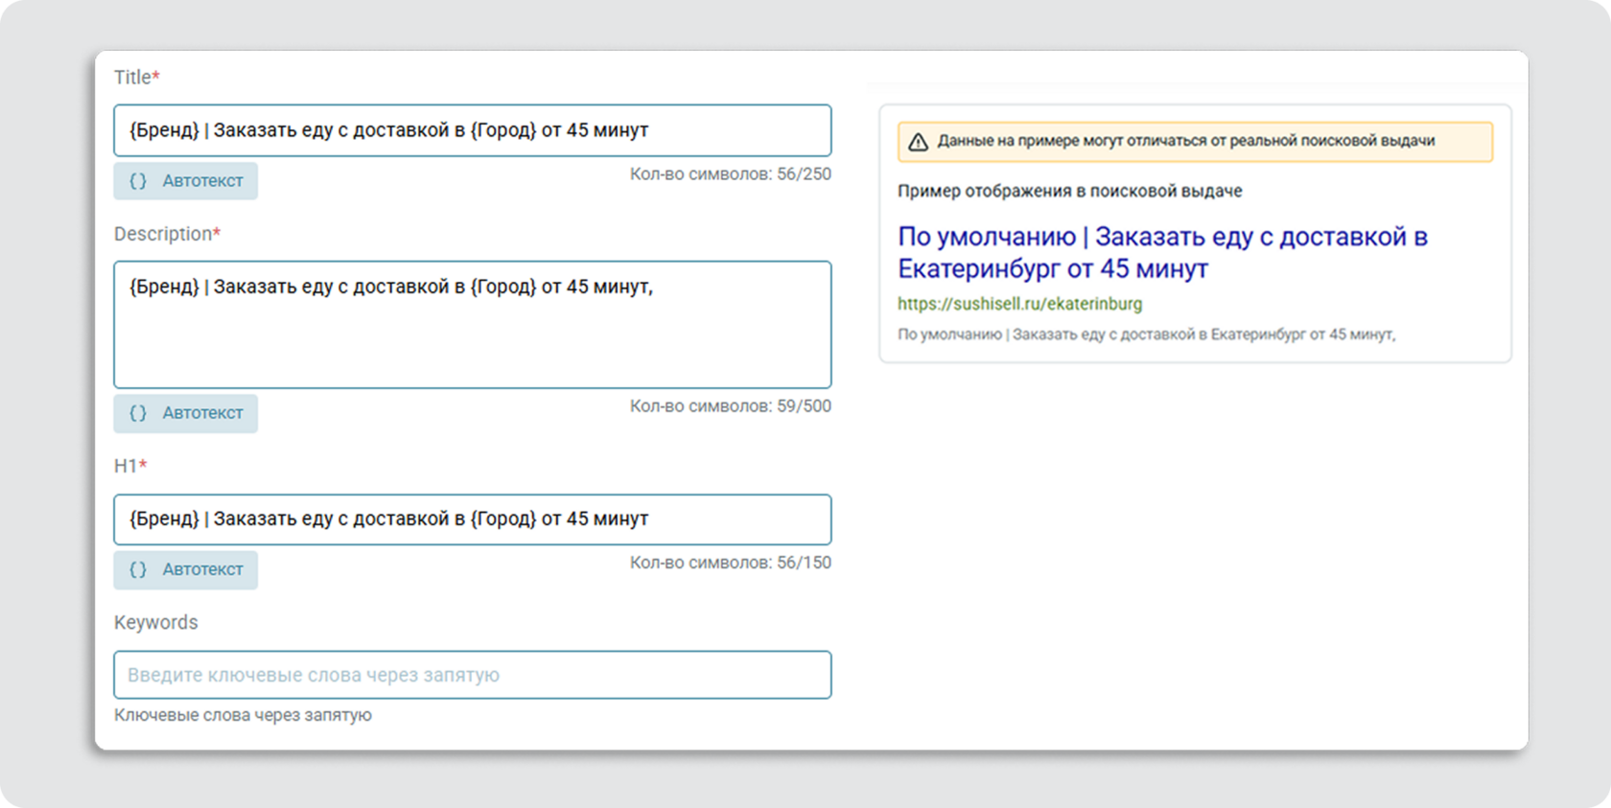Focus the H1 input field
Viewport: 1611px width, 808px height.
click(472, 519)
